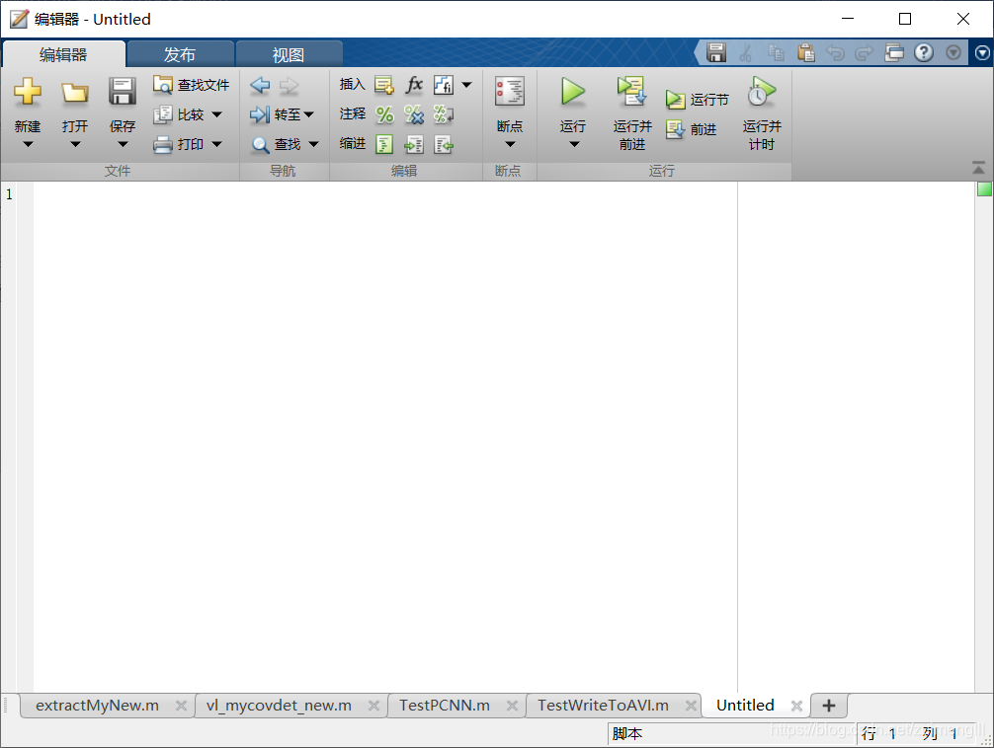Image resolution: width=994 pixels, height=748 pixels.
Task: Close the extractMyNew.m tab
Action: click(x=181, y=706)
